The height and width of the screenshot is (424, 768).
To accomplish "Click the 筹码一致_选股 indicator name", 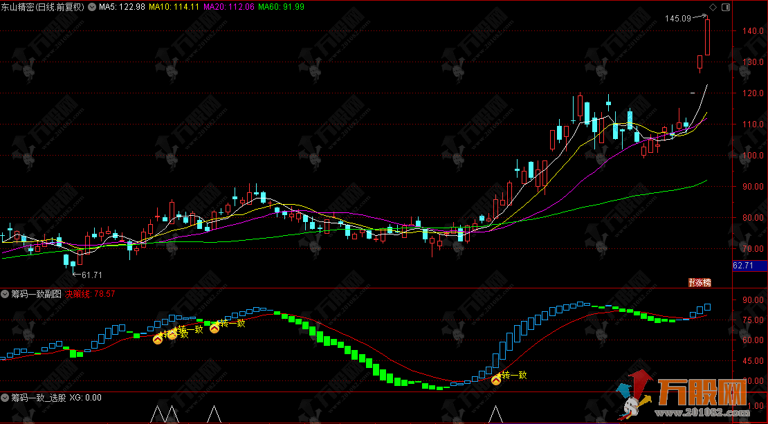I will 39,398.
